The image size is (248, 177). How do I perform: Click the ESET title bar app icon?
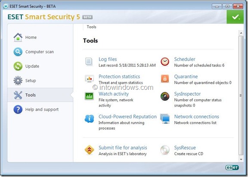pos(6,6)
